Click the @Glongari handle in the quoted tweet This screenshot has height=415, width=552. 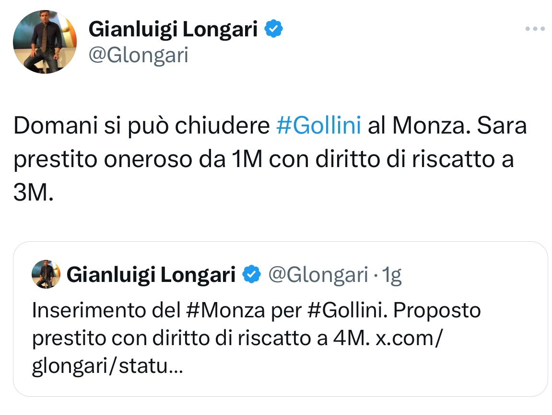[317, 275]
